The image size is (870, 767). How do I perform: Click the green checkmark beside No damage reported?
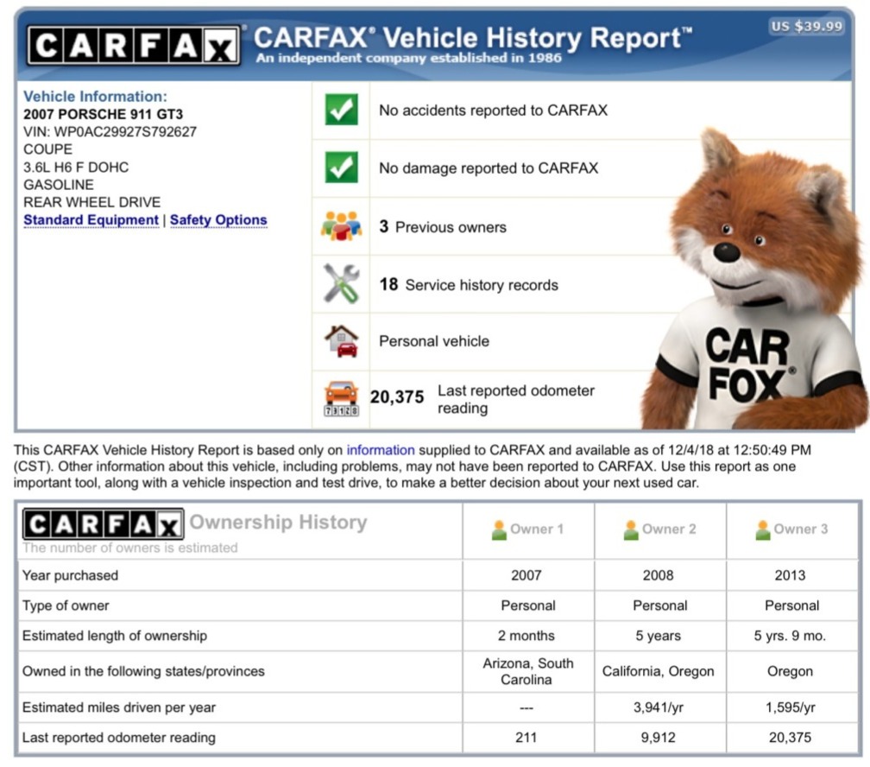341,168
